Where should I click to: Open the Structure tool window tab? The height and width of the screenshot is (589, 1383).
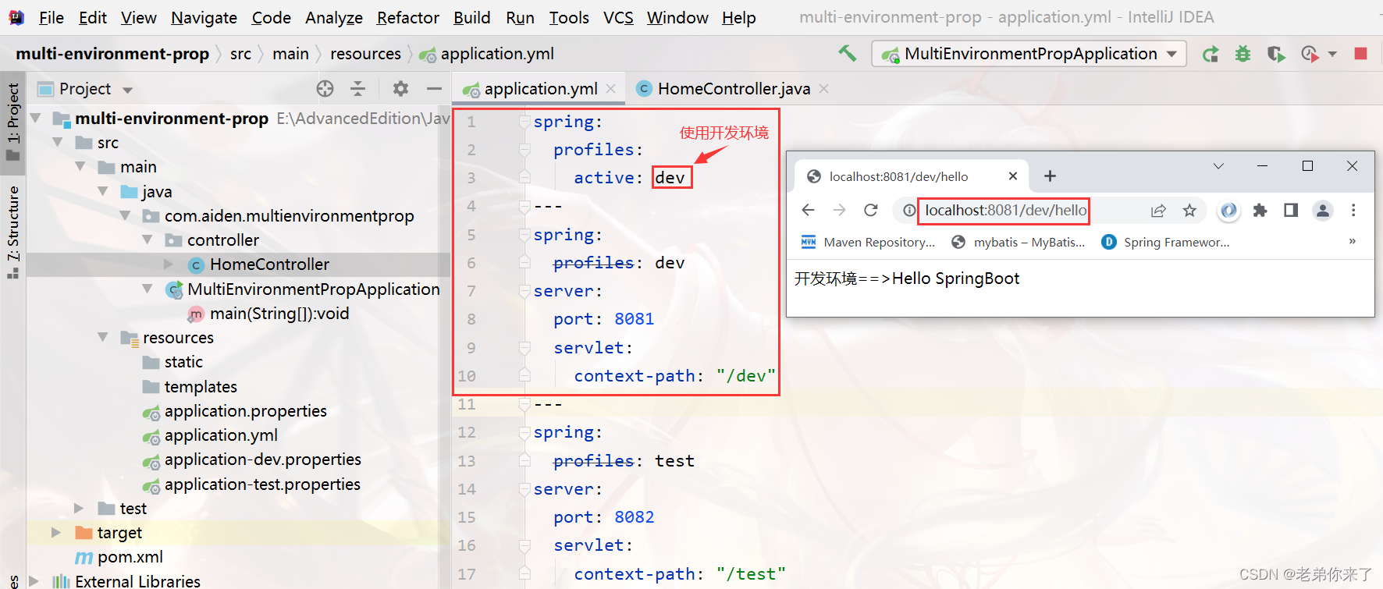[x=12, y=232]
